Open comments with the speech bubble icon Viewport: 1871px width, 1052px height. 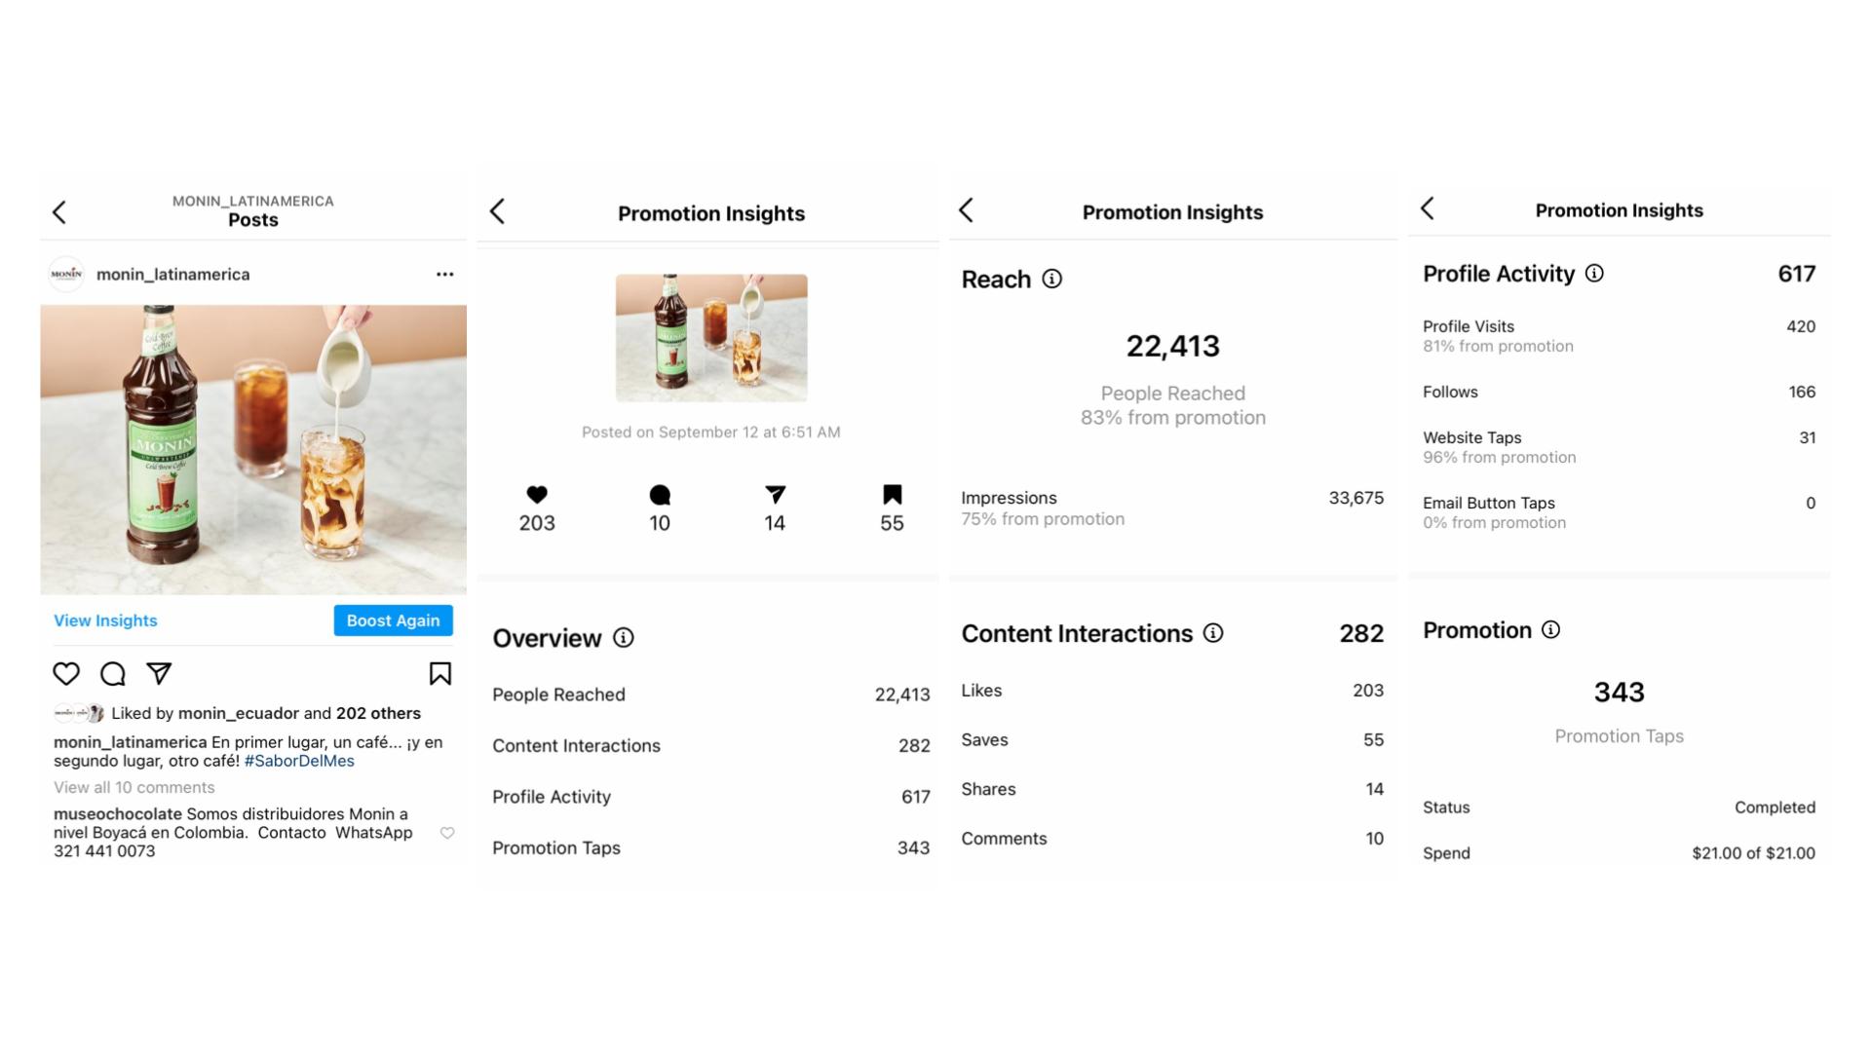(113, 673)
